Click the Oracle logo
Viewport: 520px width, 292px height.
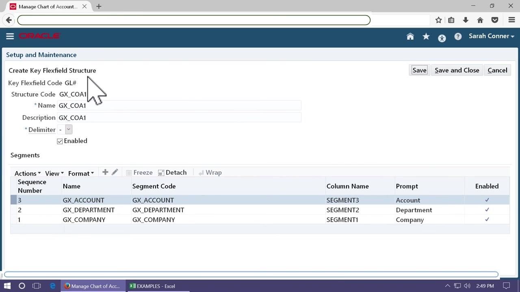(40, 36)
